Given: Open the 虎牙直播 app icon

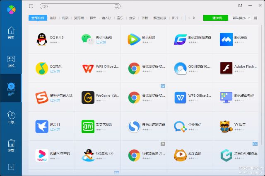Looking at the screenshot, I should coord(180,155).
